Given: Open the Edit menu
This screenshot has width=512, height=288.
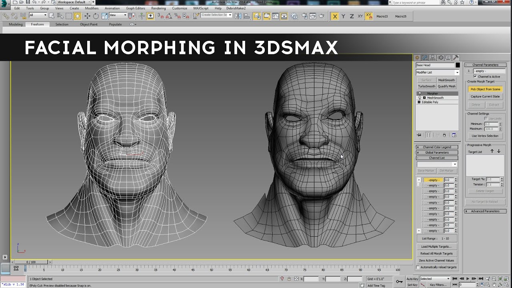Looking at the screenshot, I should 17,8.
